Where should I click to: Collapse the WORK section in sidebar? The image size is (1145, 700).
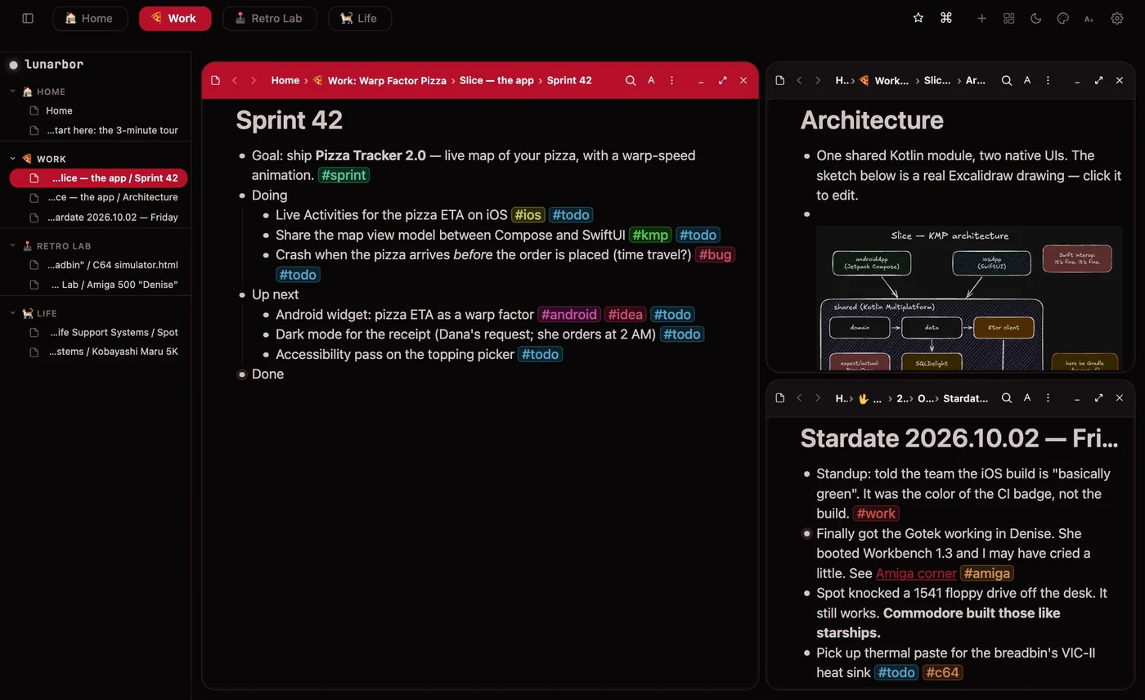tap(13, 159)
